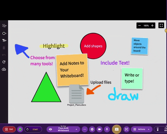Zoom in with the plus button
Viewport: 167px width, 134px height.
click(152, 25)
